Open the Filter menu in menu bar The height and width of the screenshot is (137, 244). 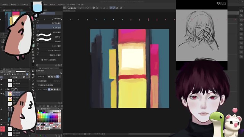[61, 5]
